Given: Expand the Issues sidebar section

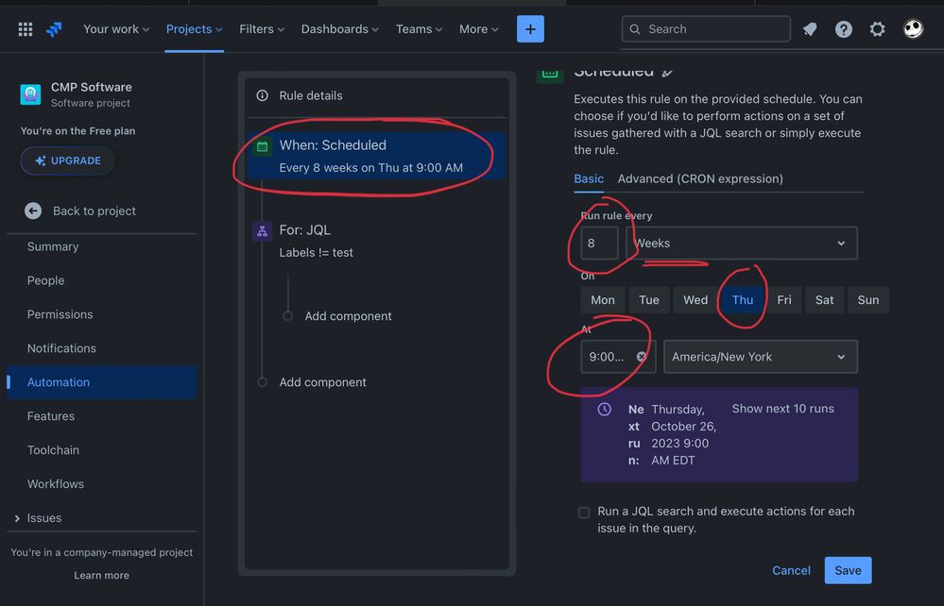Looking at the screenshot, I should tap(17, 518).
